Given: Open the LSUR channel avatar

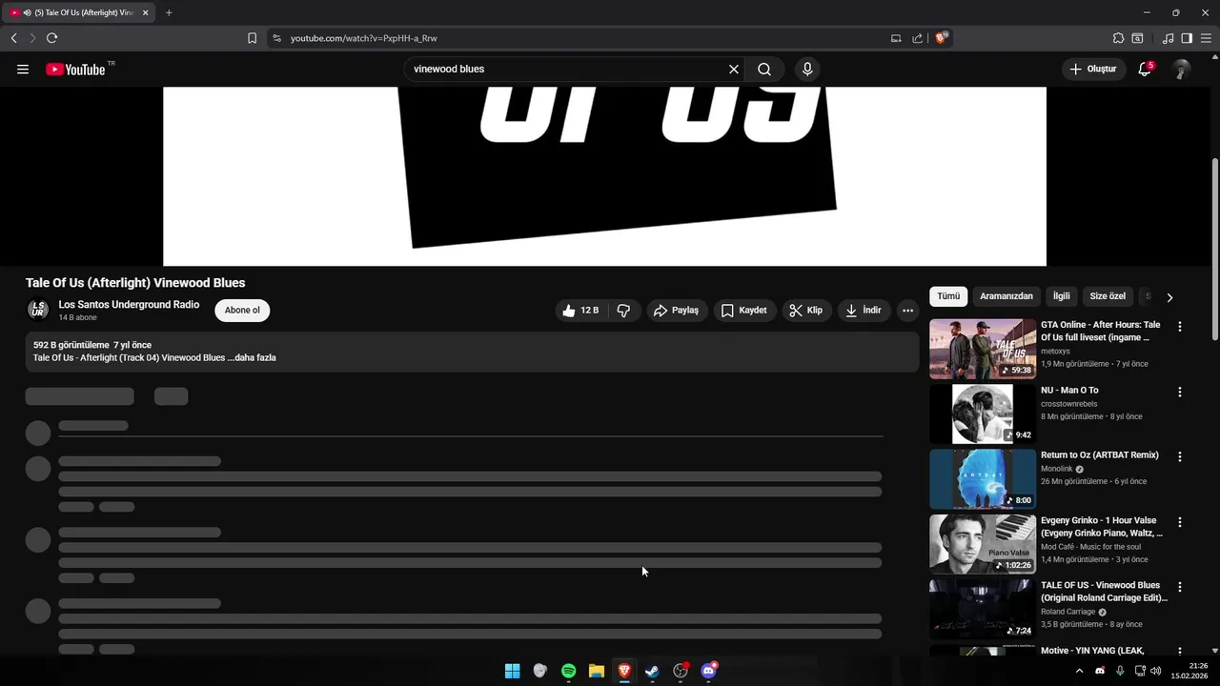Looking at the screenshot, I should tap(37, 310).
